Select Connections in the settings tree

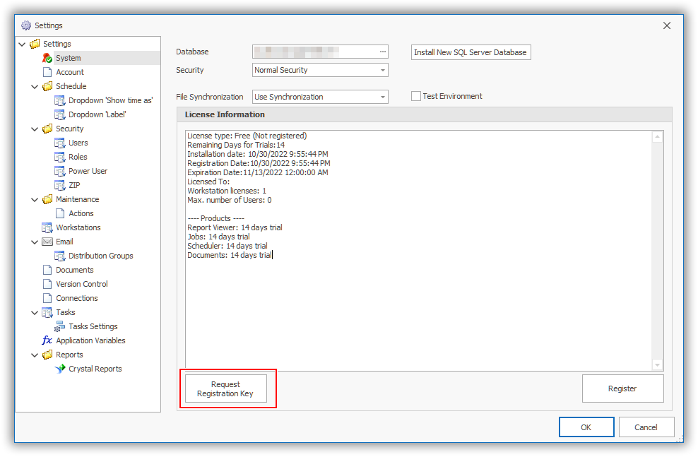point(77,298)
